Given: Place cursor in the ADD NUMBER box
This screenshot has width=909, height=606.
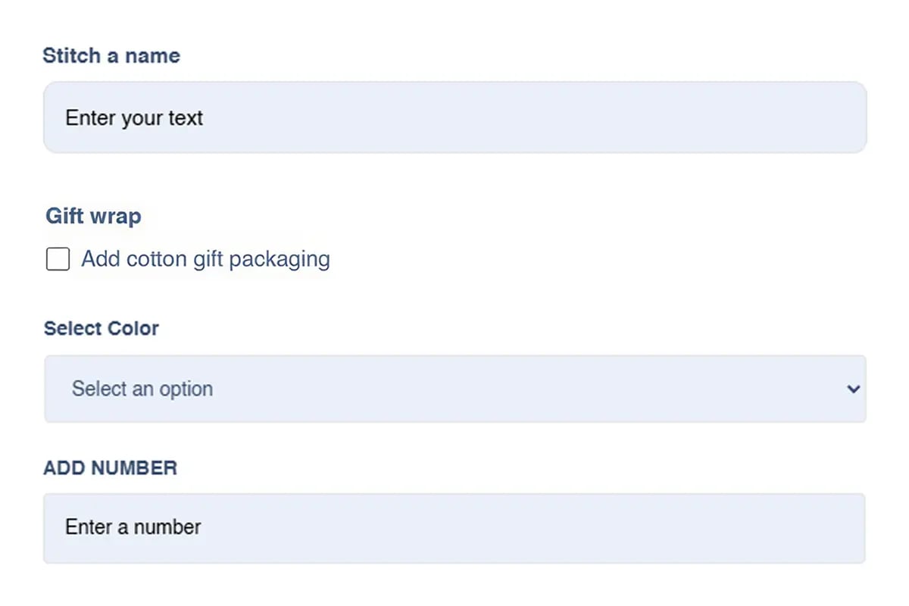Looking at the screenshot, I should point(454,528).
